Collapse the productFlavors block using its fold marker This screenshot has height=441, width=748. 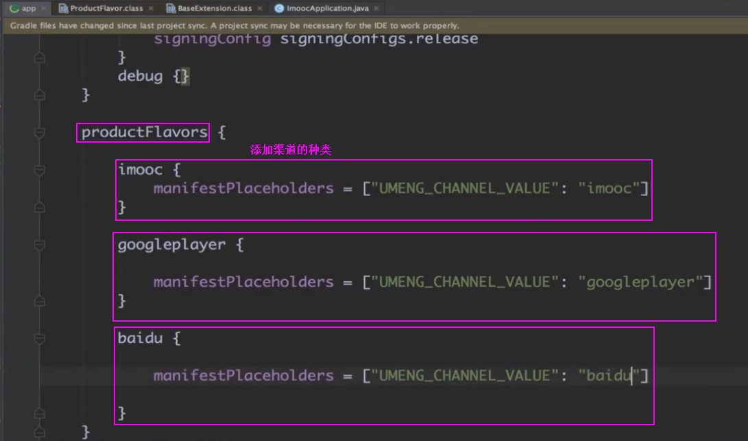[40, 132]
